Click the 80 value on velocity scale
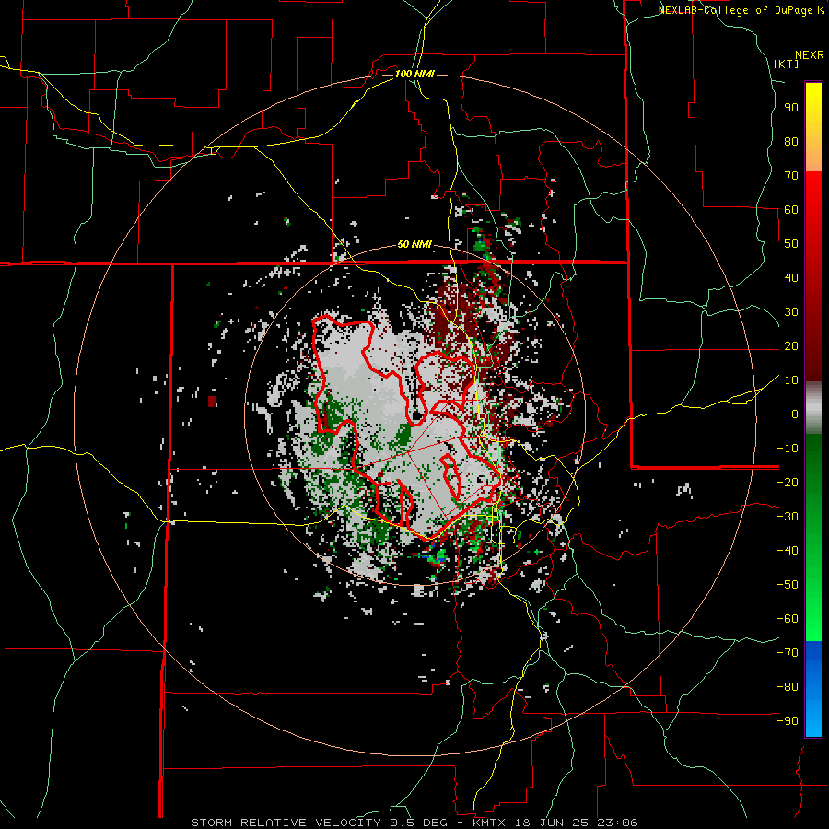The width and height of the screenshot is (829, 829). pos(791,142)
